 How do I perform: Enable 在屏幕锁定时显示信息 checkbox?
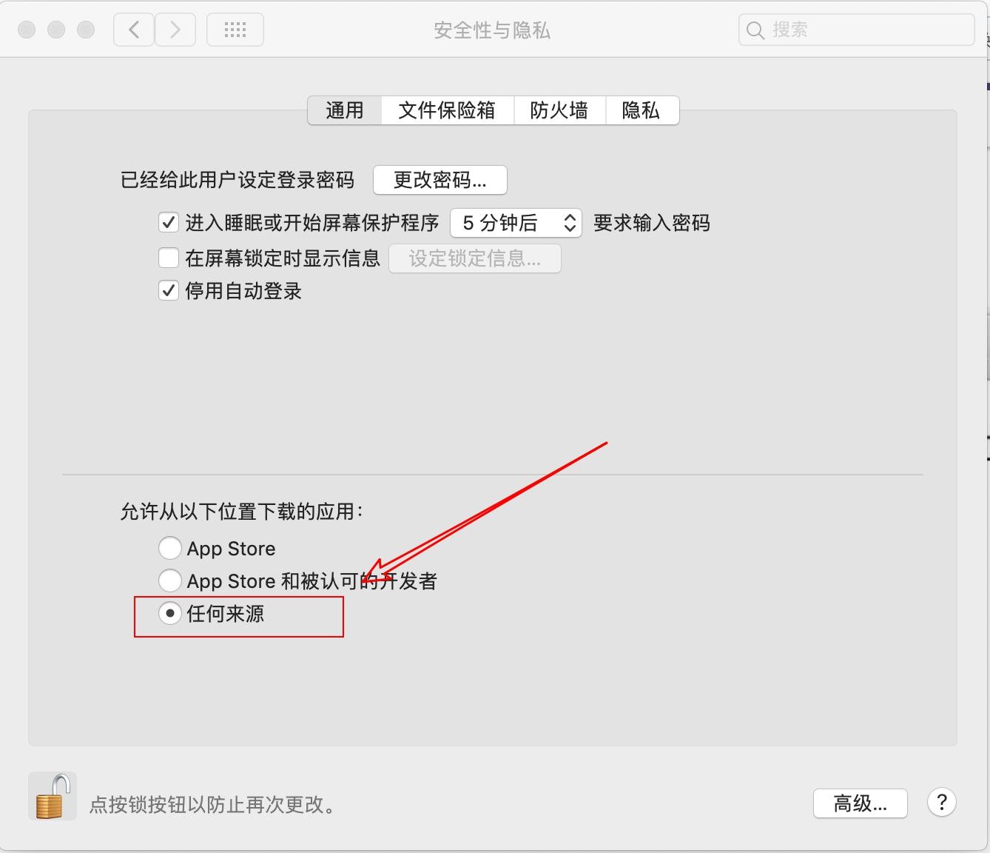tap(169, 258)
